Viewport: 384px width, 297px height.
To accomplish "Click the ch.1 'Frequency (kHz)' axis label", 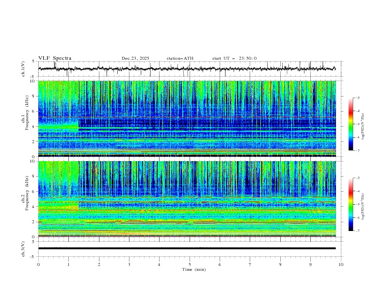I will (28, 112).
